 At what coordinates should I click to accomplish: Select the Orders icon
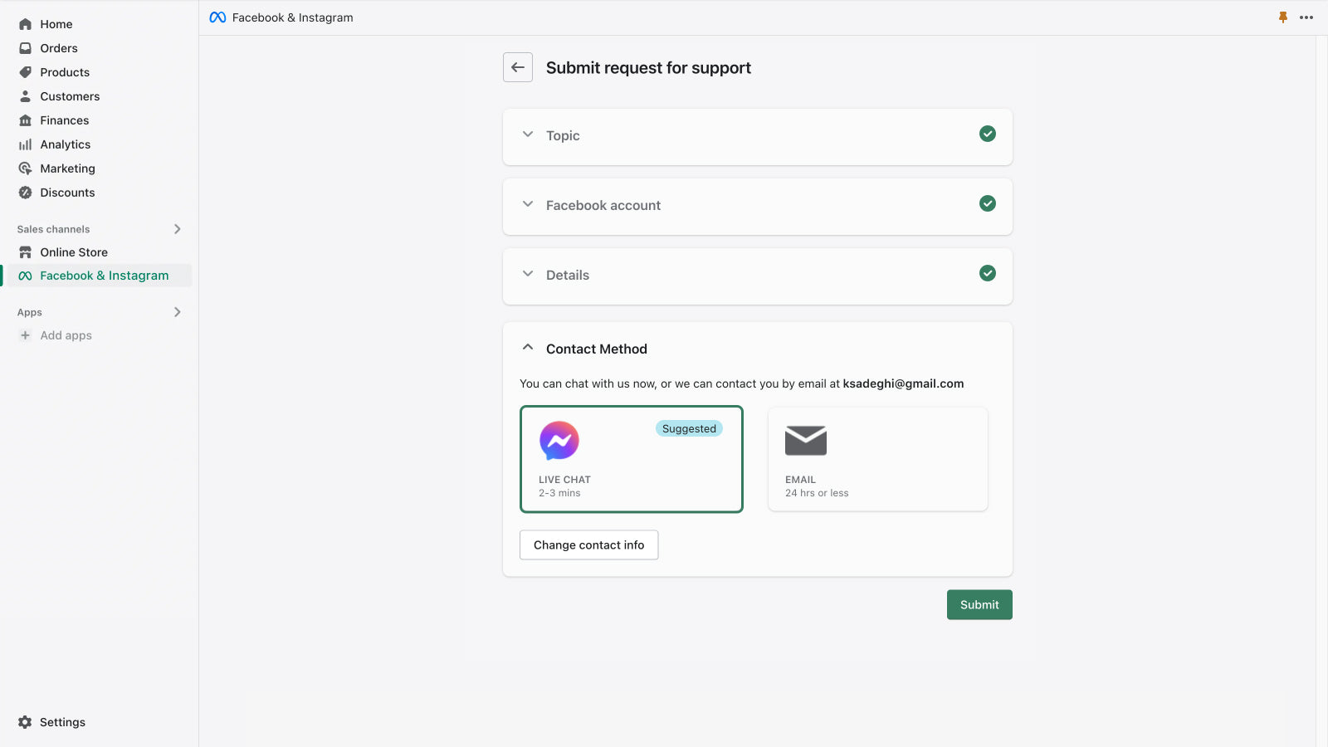[x=25, y=48]
